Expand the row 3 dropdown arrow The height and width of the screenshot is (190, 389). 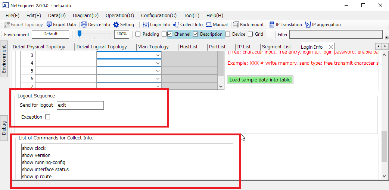pos(158,55)
